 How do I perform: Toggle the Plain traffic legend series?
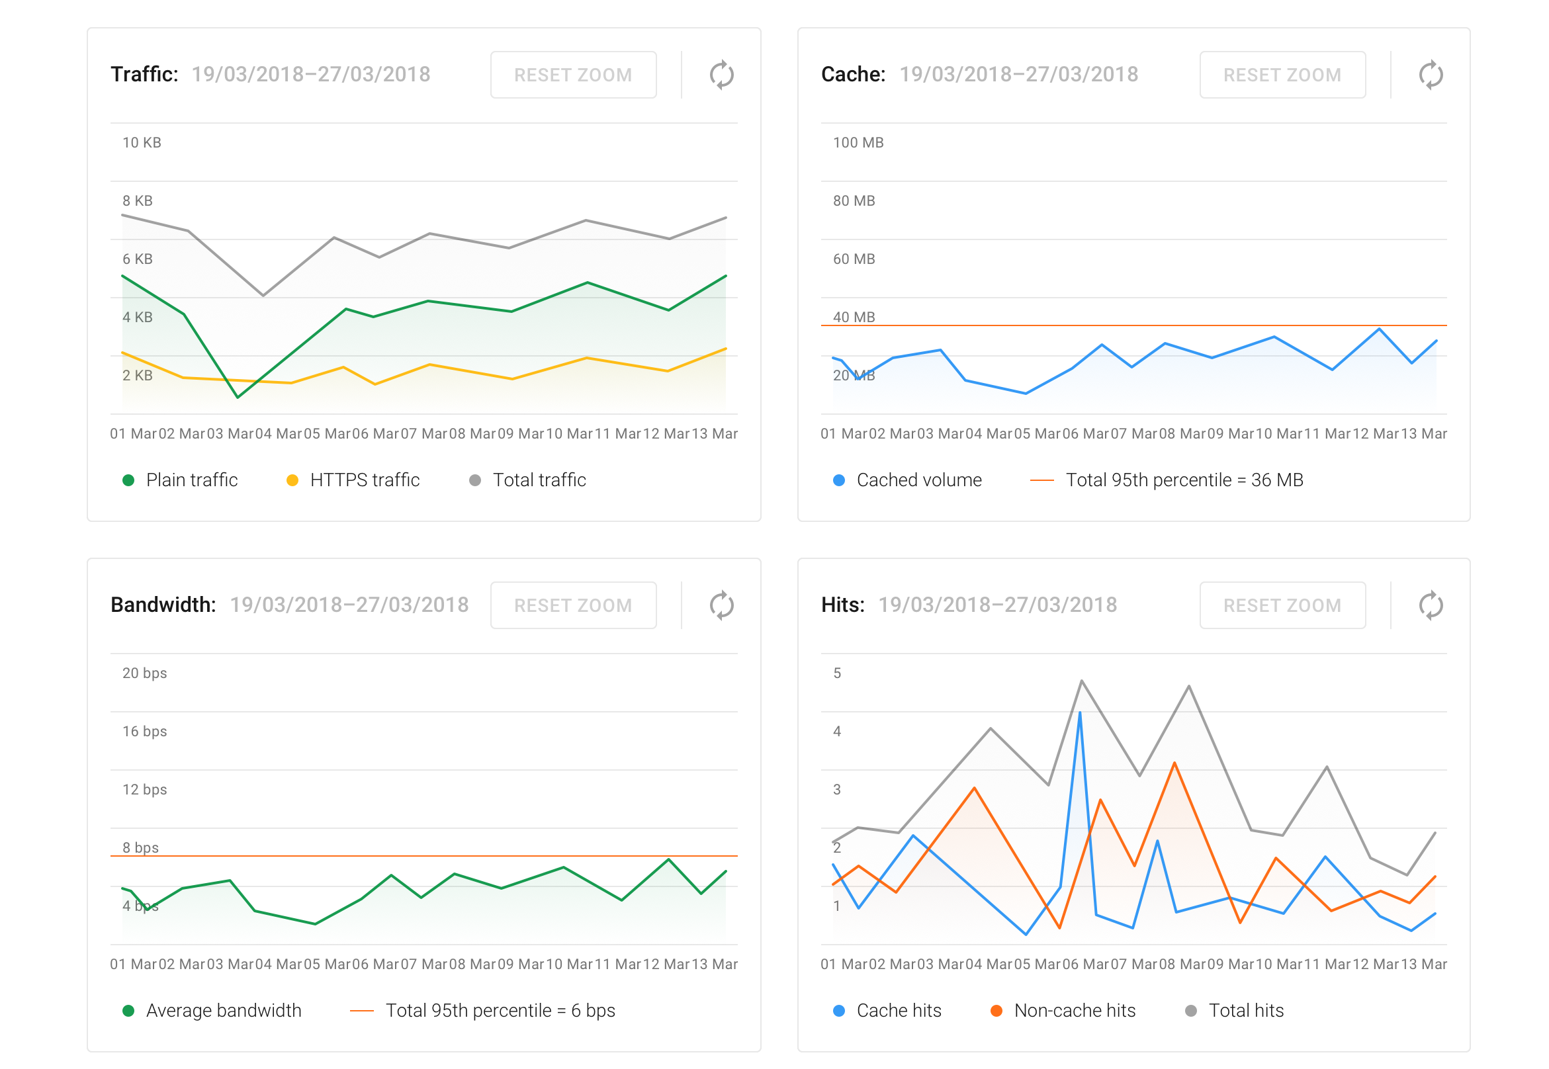pyautogui.click(x=180, y=480)
